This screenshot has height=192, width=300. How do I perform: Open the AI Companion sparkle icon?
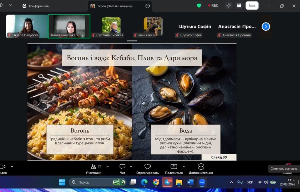pyautogui.click(x=229, y=6)
